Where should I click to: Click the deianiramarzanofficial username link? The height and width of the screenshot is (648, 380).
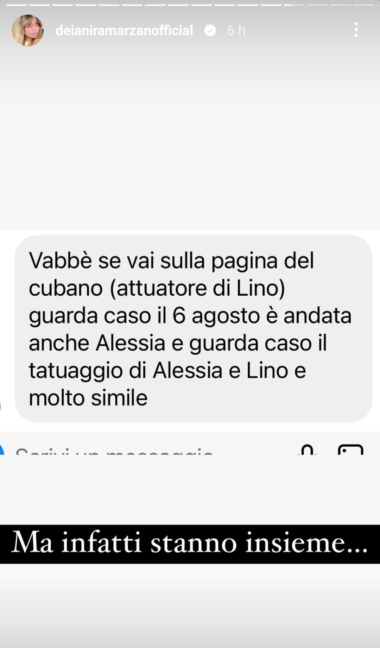tap(124, 30)
